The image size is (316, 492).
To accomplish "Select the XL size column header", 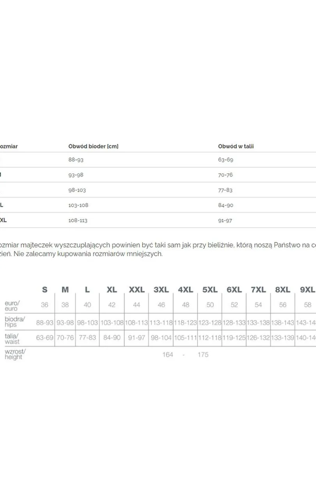I will [112, 290].
